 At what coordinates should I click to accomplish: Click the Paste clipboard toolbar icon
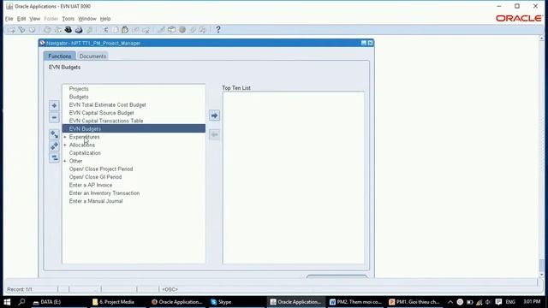(x=125, y=30)
